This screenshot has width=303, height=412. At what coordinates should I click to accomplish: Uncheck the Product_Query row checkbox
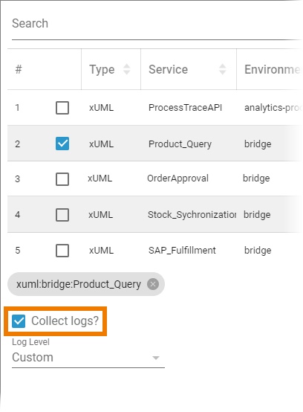(62, 144)
